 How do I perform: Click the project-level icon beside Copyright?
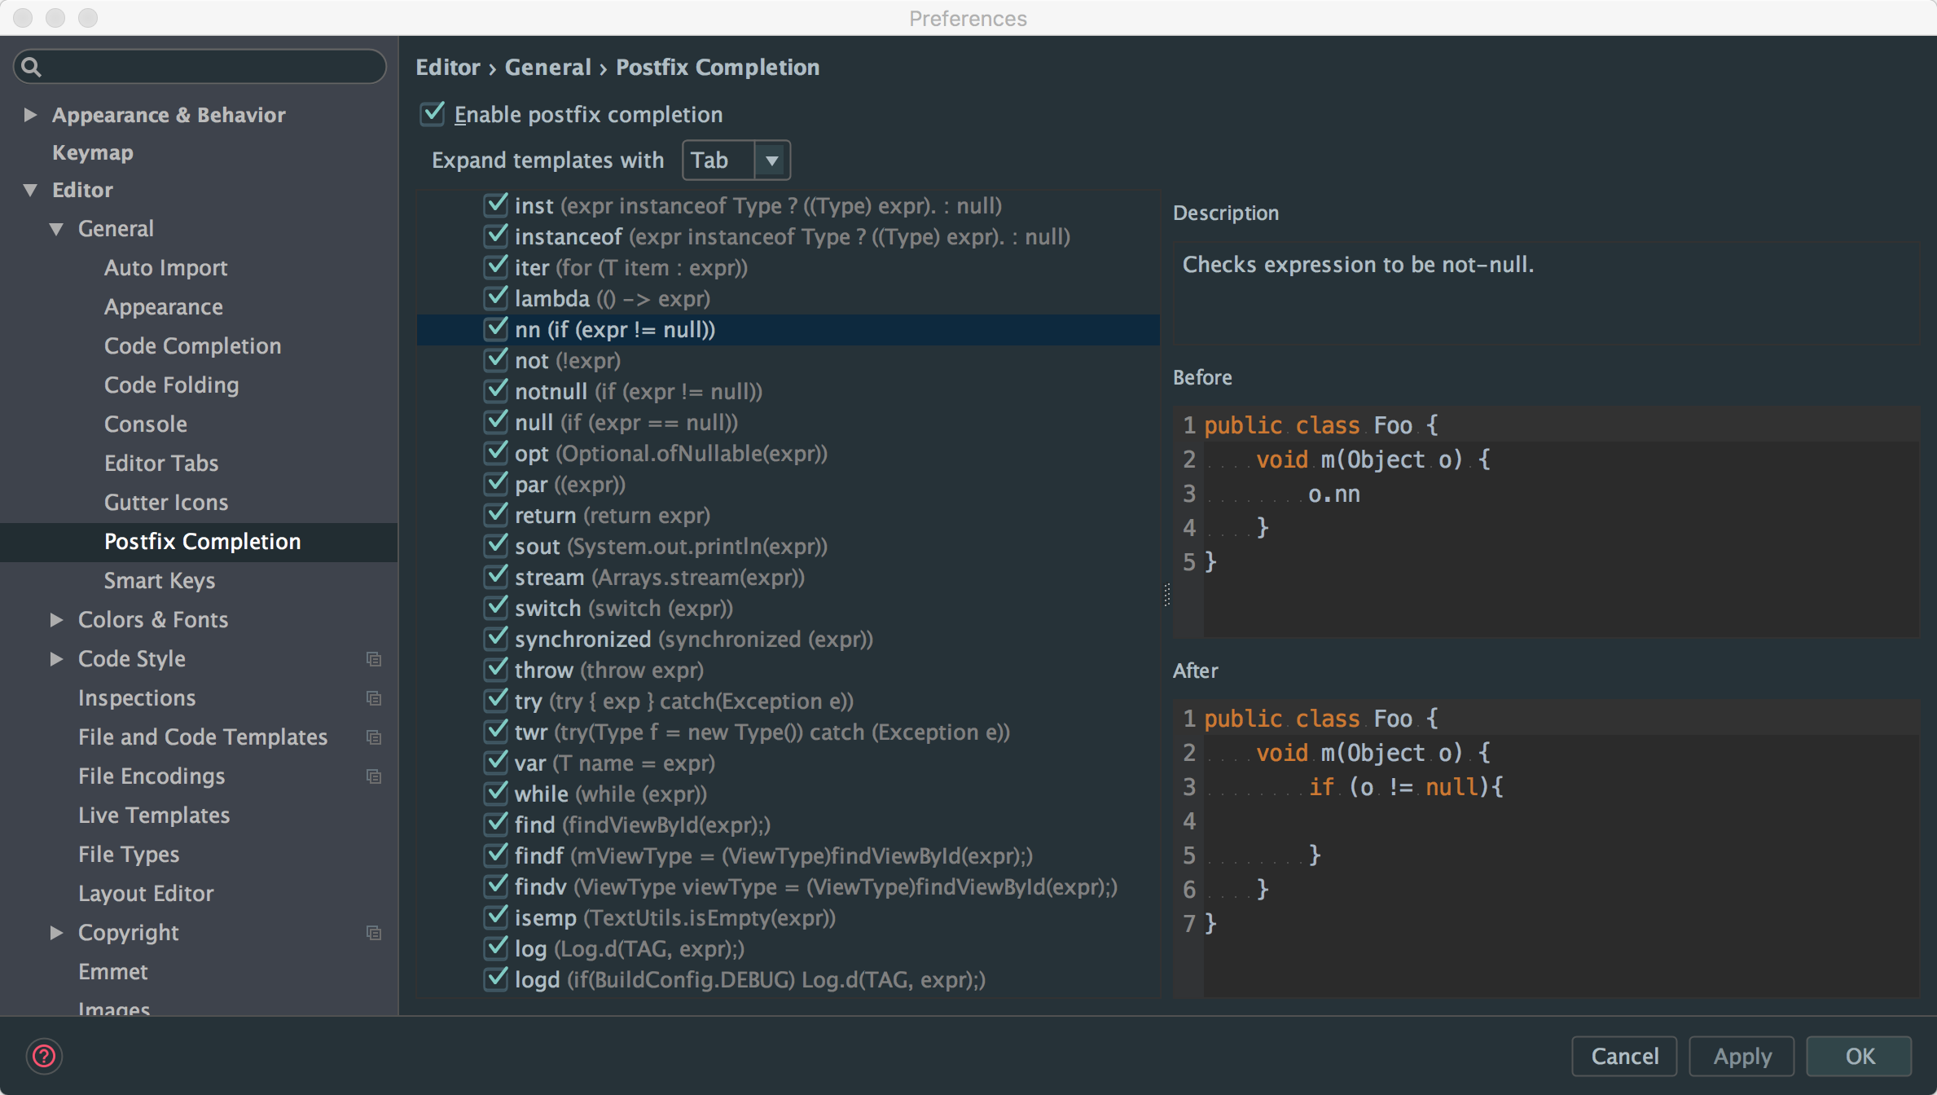click(x=374, y=933)
